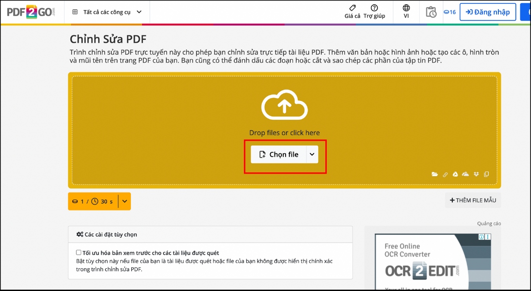The image size is (531, 291).
Task: Import a file from OneDrive cloud
Action: (465, 174)
